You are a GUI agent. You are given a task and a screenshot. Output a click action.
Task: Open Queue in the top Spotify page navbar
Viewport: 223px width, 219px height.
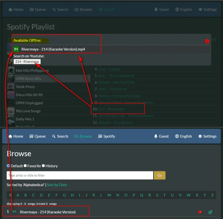[x=38, y=9]
